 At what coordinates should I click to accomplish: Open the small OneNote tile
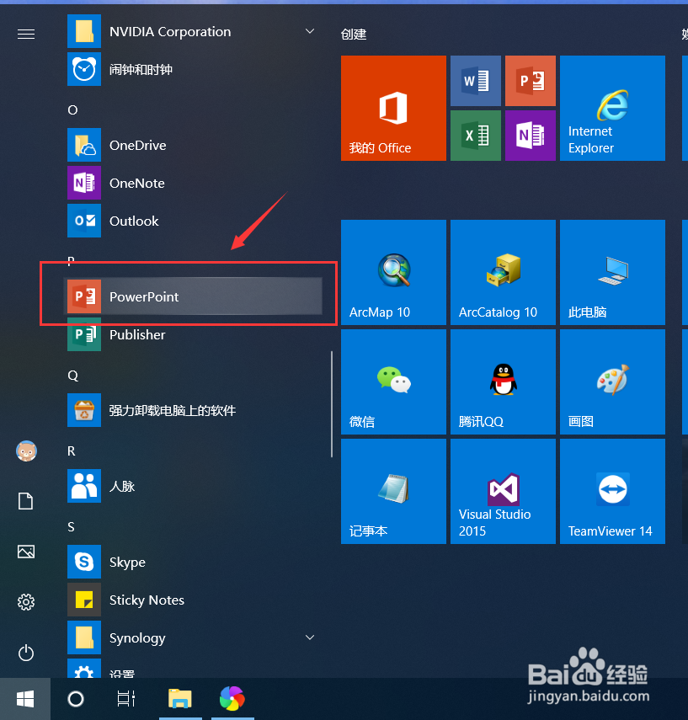(x=531, y=136)
